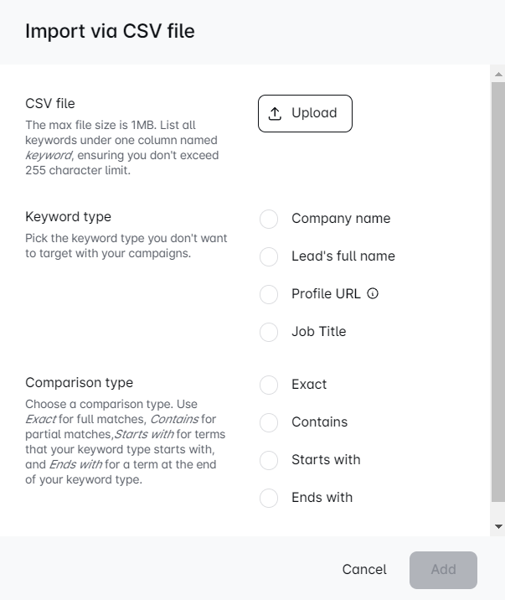This screenshot has width=505, height=600.
Task: Click the Comparison type section heading
Action: 79,383
